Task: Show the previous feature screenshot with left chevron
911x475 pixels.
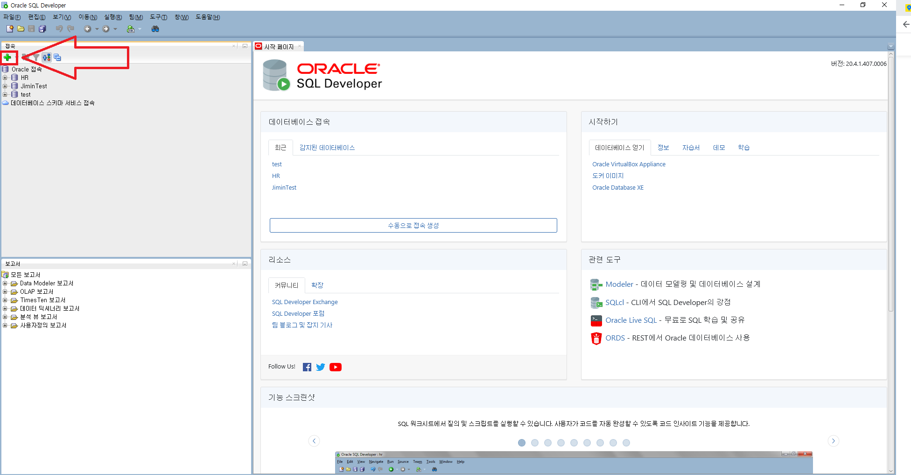Action: point(314,441)
